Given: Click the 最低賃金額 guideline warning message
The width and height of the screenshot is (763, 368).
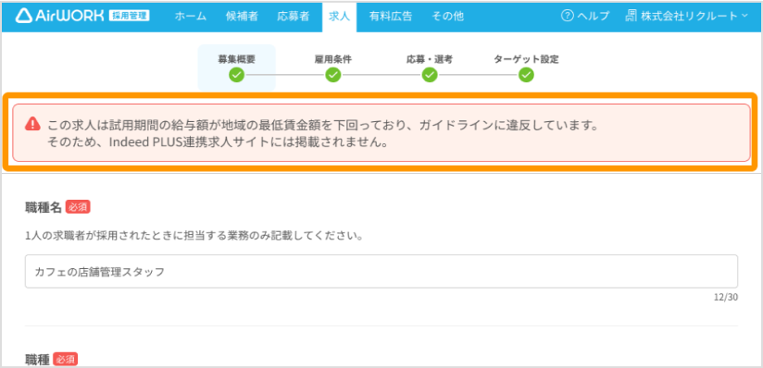Looking at the screenshot, I should 322,126.
